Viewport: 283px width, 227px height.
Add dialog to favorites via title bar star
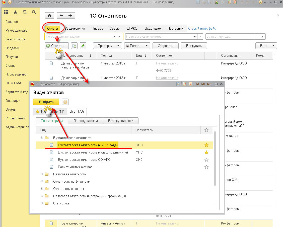coord(178,84)
